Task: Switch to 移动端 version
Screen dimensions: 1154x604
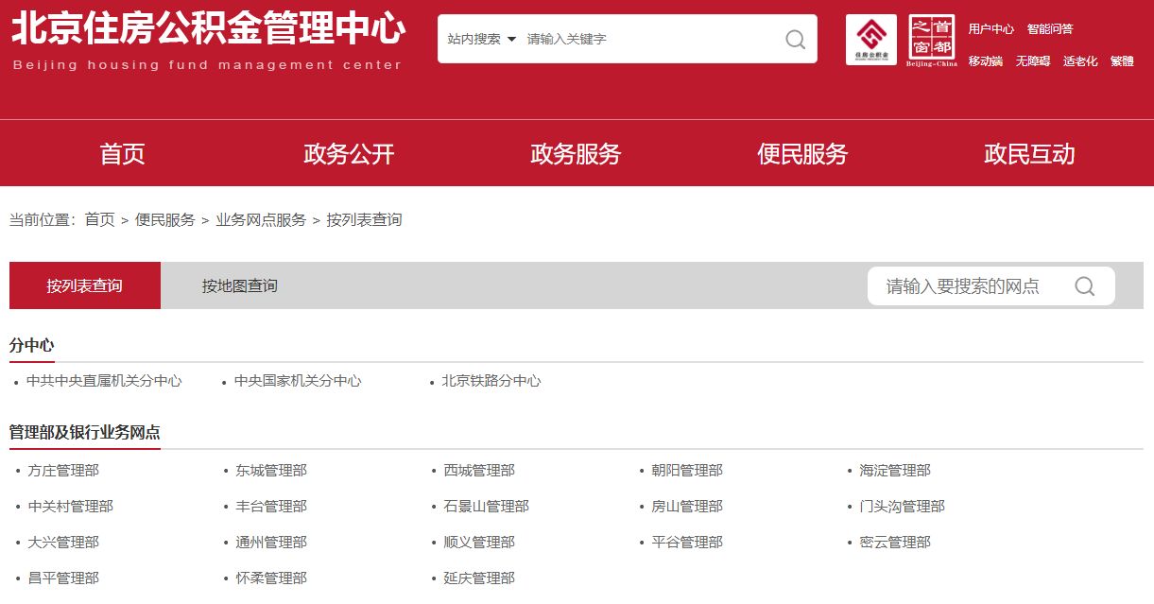Action: coord(985,61)
